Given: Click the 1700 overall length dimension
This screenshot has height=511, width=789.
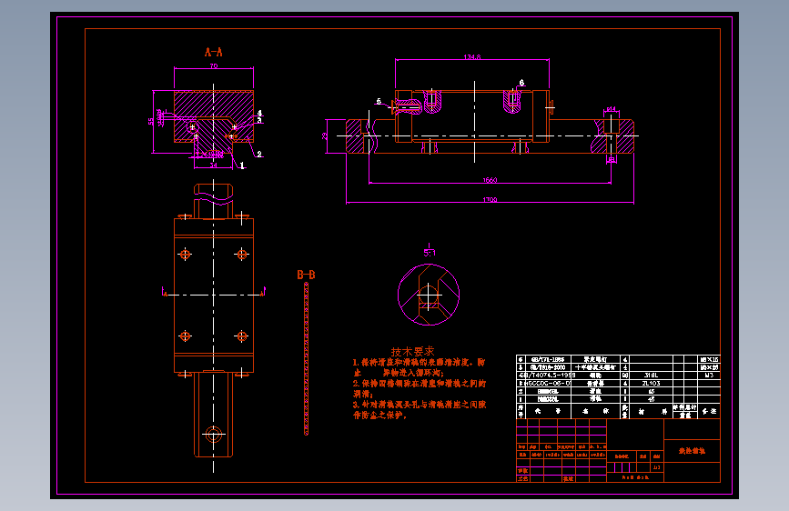Looking at the screenshot, I should coord(490,200).
